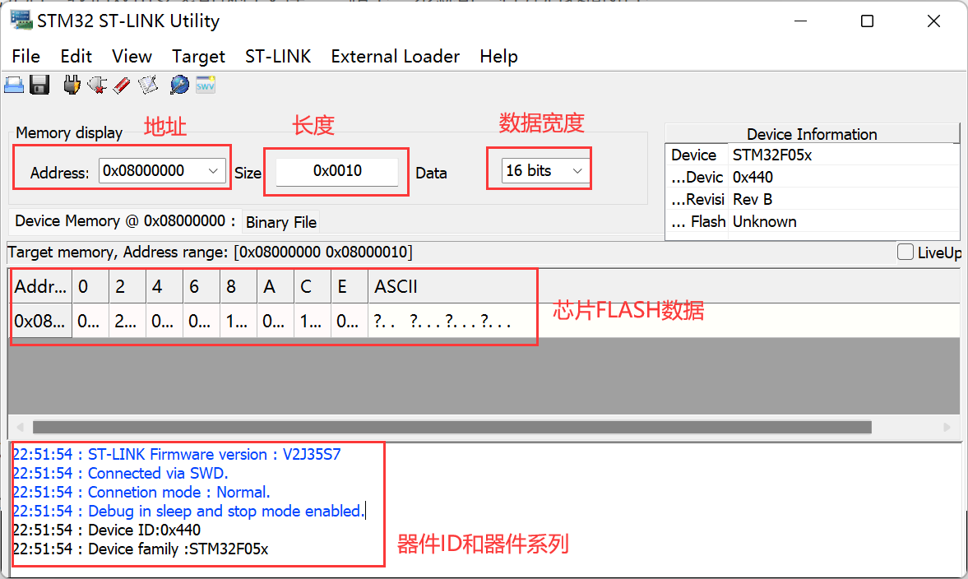Click the Device Information panel header
This screenshot has height=579, width=968.
811,134
